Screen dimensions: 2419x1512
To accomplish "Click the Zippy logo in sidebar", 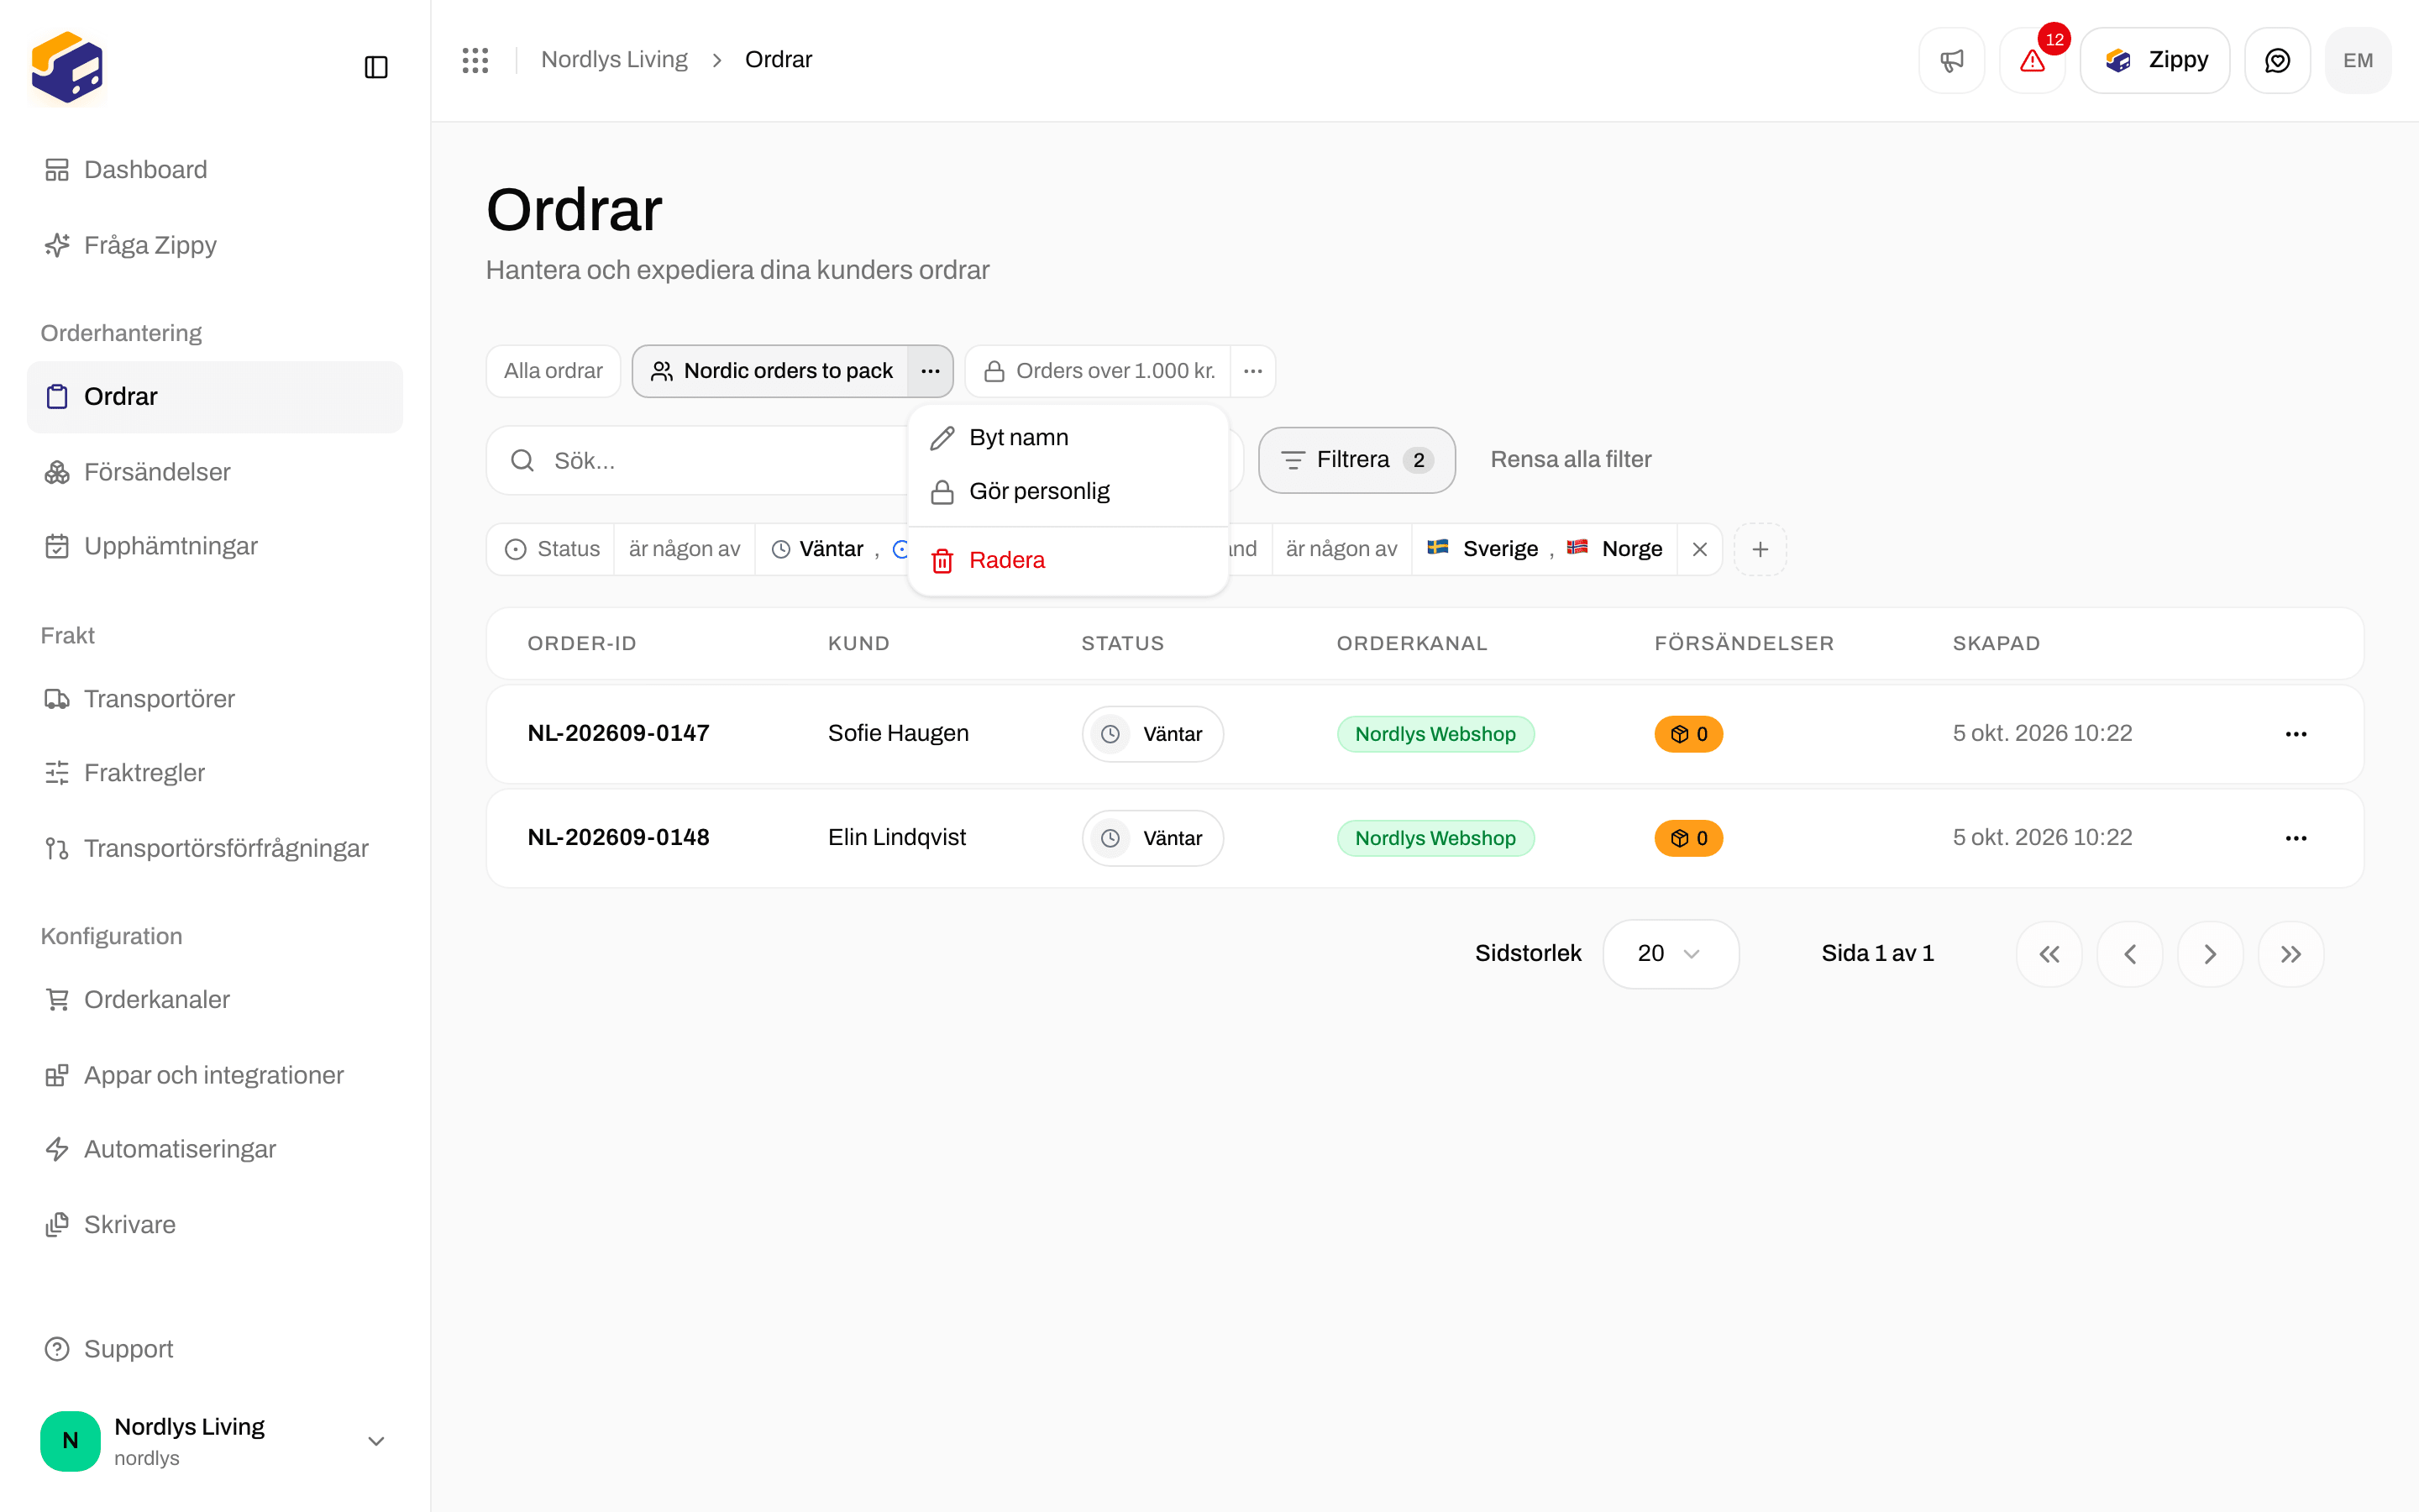I will (67, 67).
